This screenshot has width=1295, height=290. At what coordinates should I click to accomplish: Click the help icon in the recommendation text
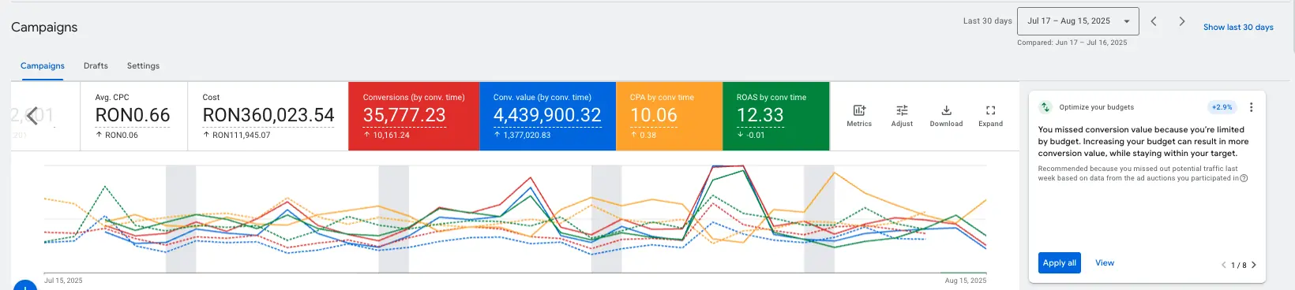pos(1244,178)
